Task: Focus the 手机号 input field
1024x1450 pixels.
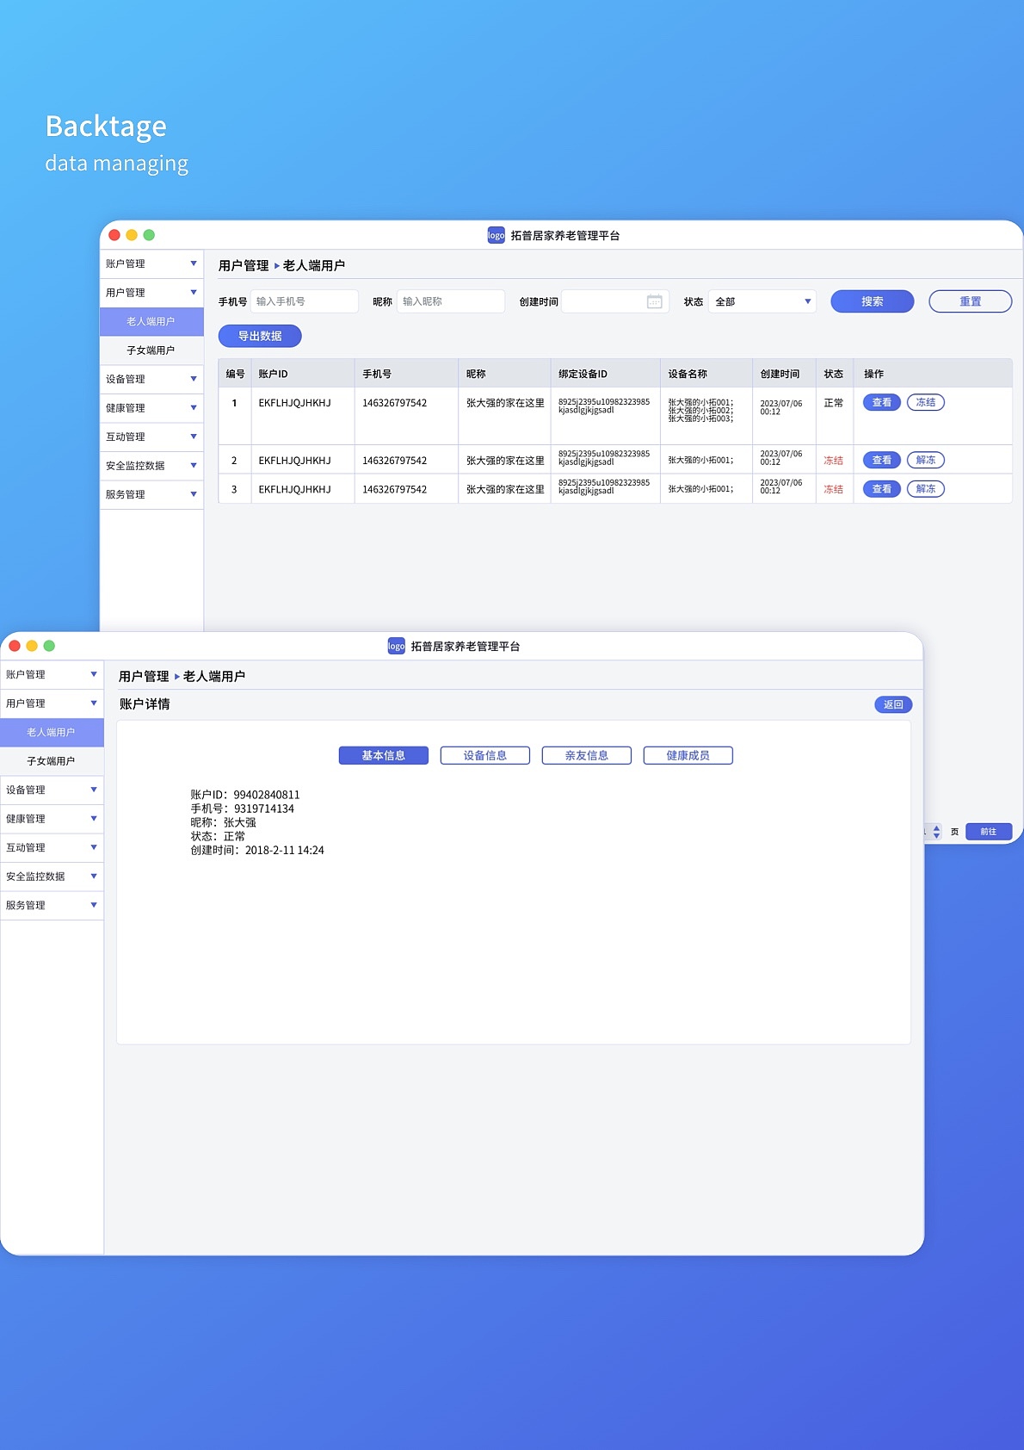Action: [305, 301]
